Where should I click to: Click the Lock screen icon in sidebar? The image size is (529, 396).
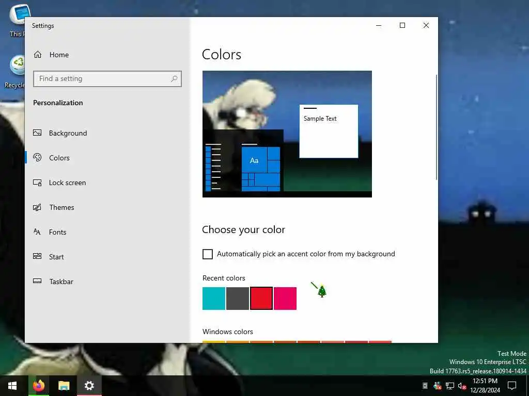pos(37,183)
